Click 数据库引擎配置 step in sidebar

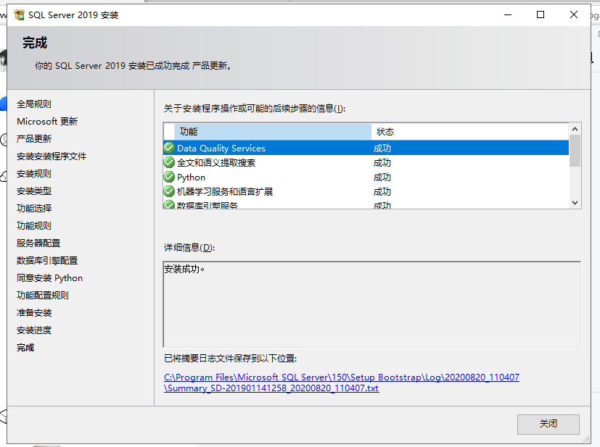[47, 261]
